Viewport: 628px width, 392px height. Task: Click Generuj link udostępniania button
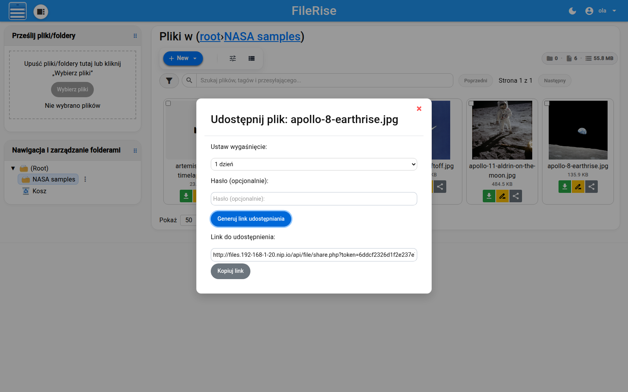[x=251, y=219]
